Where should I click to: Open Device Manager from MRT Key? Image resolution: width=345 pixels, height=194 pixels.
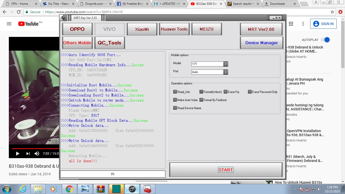coord(261,43)
